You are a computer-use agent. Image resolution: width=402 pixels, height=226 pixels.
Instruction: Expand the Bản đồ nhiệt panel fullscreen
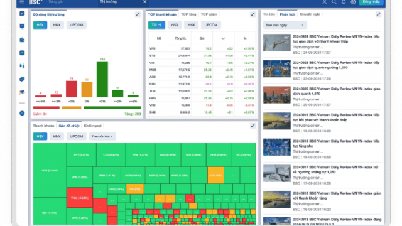click(253, 126)
